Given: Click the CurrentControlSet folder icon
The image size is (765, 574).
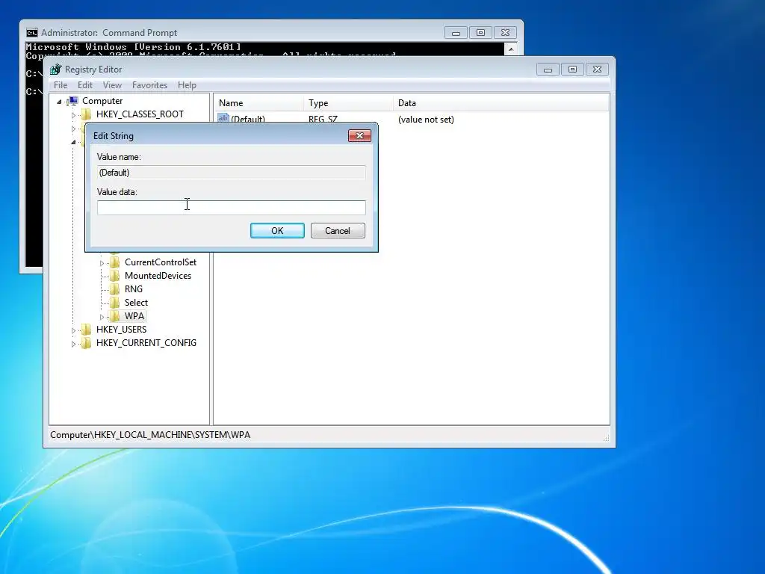Looking at the screenshot, I should tap(114, 262).
